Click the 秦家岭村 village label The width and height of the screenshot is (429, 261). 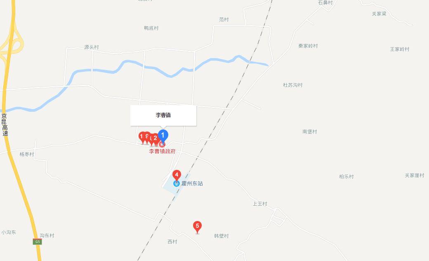click(308, 46)
